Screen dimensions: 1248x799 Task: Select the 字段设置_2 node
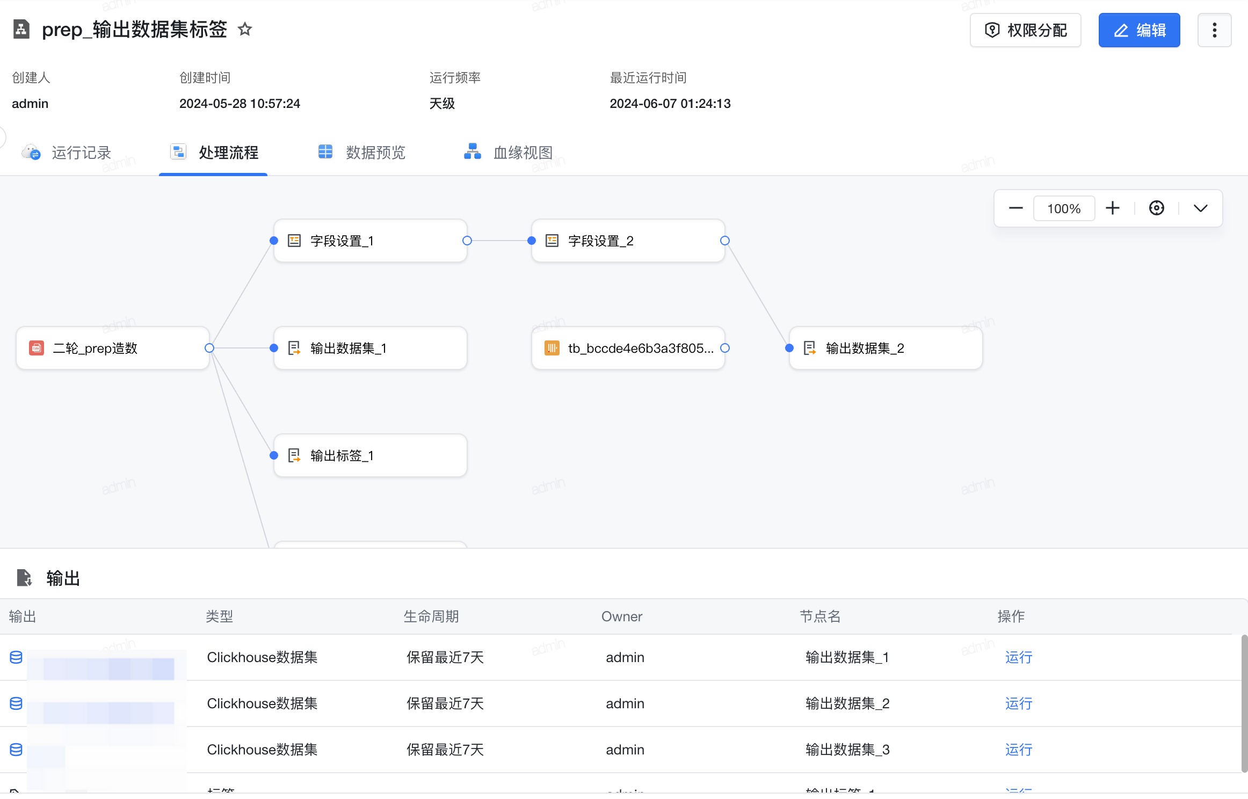click(x=628, y=241)
